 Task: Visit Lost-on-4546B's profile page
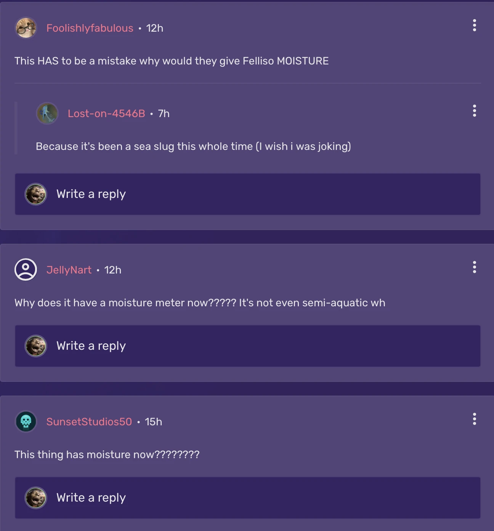pos(107,113)
